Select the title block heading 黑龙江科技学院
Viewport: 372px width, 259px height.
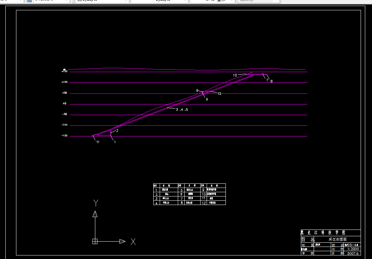[323, 232]
